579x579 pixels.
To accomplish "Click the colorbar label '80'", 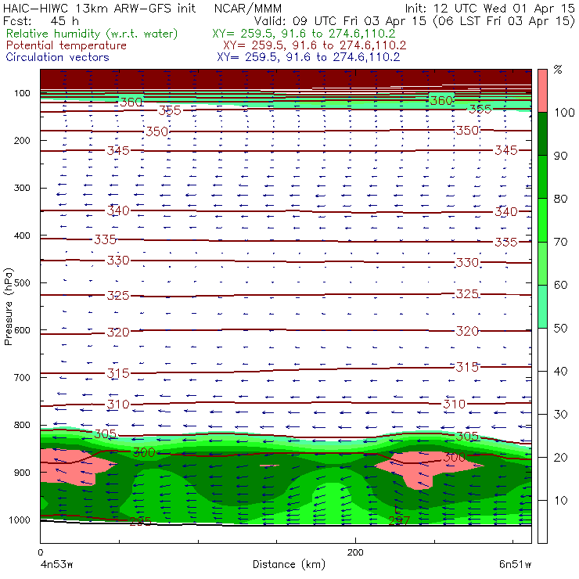I will coord(560,199).
